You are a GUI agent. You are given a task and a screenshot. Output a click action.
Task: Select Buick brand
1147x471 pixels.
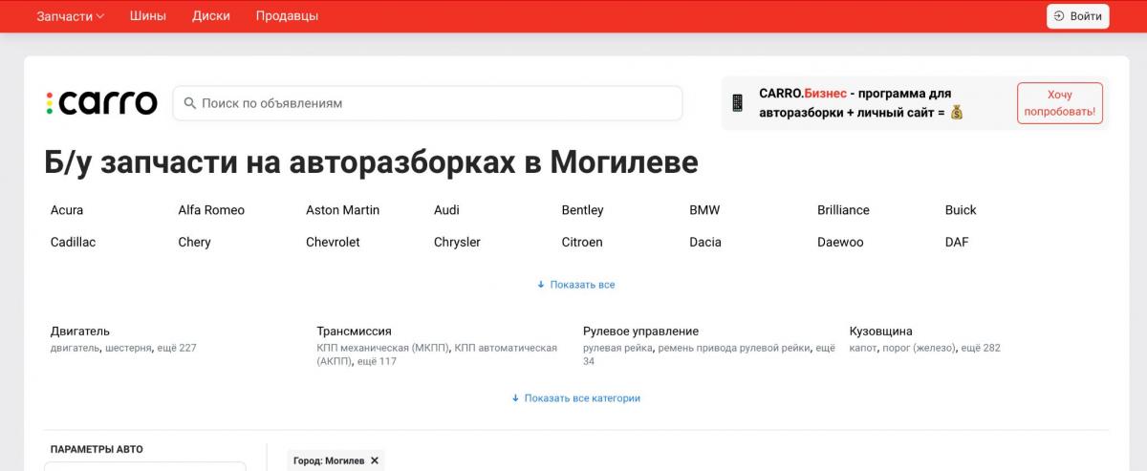pyautogui.click(x=961, y=210)
